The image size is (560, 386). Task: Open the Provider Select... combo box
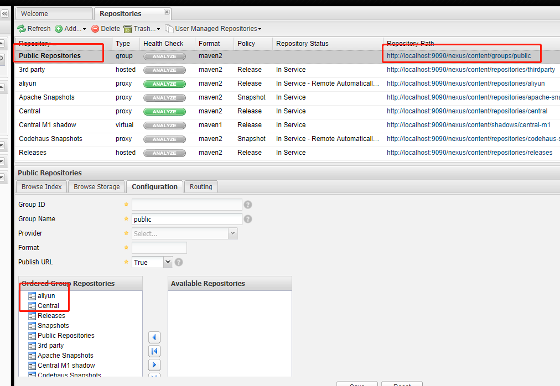[x=184, y=233]
